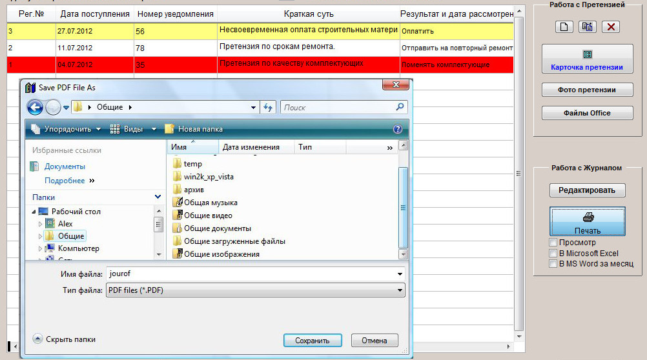
Task: Click Дата поступления column header in journal
Action: pos(95,14)
